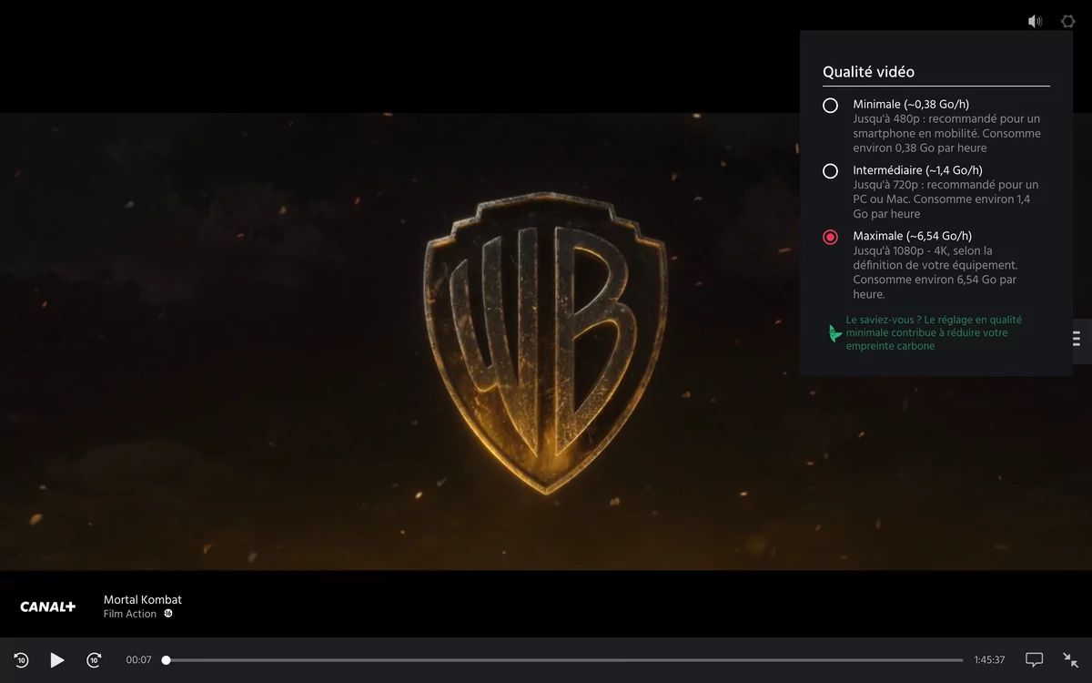Click the age rating 16 badge

168,614
